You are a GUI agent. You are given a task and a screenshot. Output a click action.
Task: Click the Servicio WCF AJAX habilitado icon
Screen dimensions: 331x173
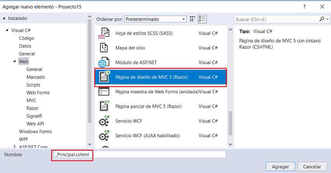[x=104, y=136]
